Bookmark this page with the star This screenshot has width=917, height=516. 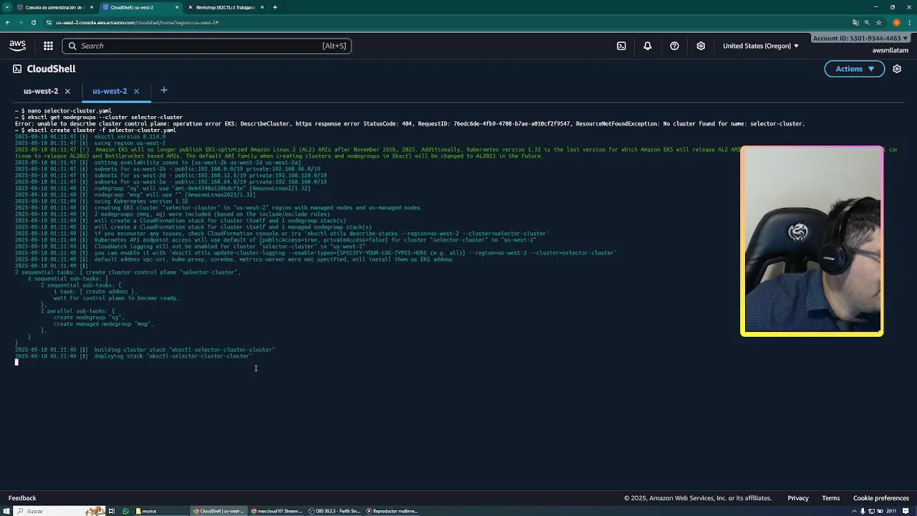(879, 22)
